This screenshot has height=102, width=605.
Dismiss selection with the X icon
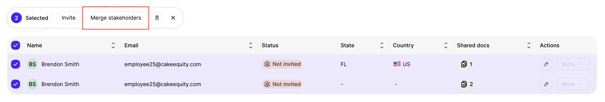173,18
